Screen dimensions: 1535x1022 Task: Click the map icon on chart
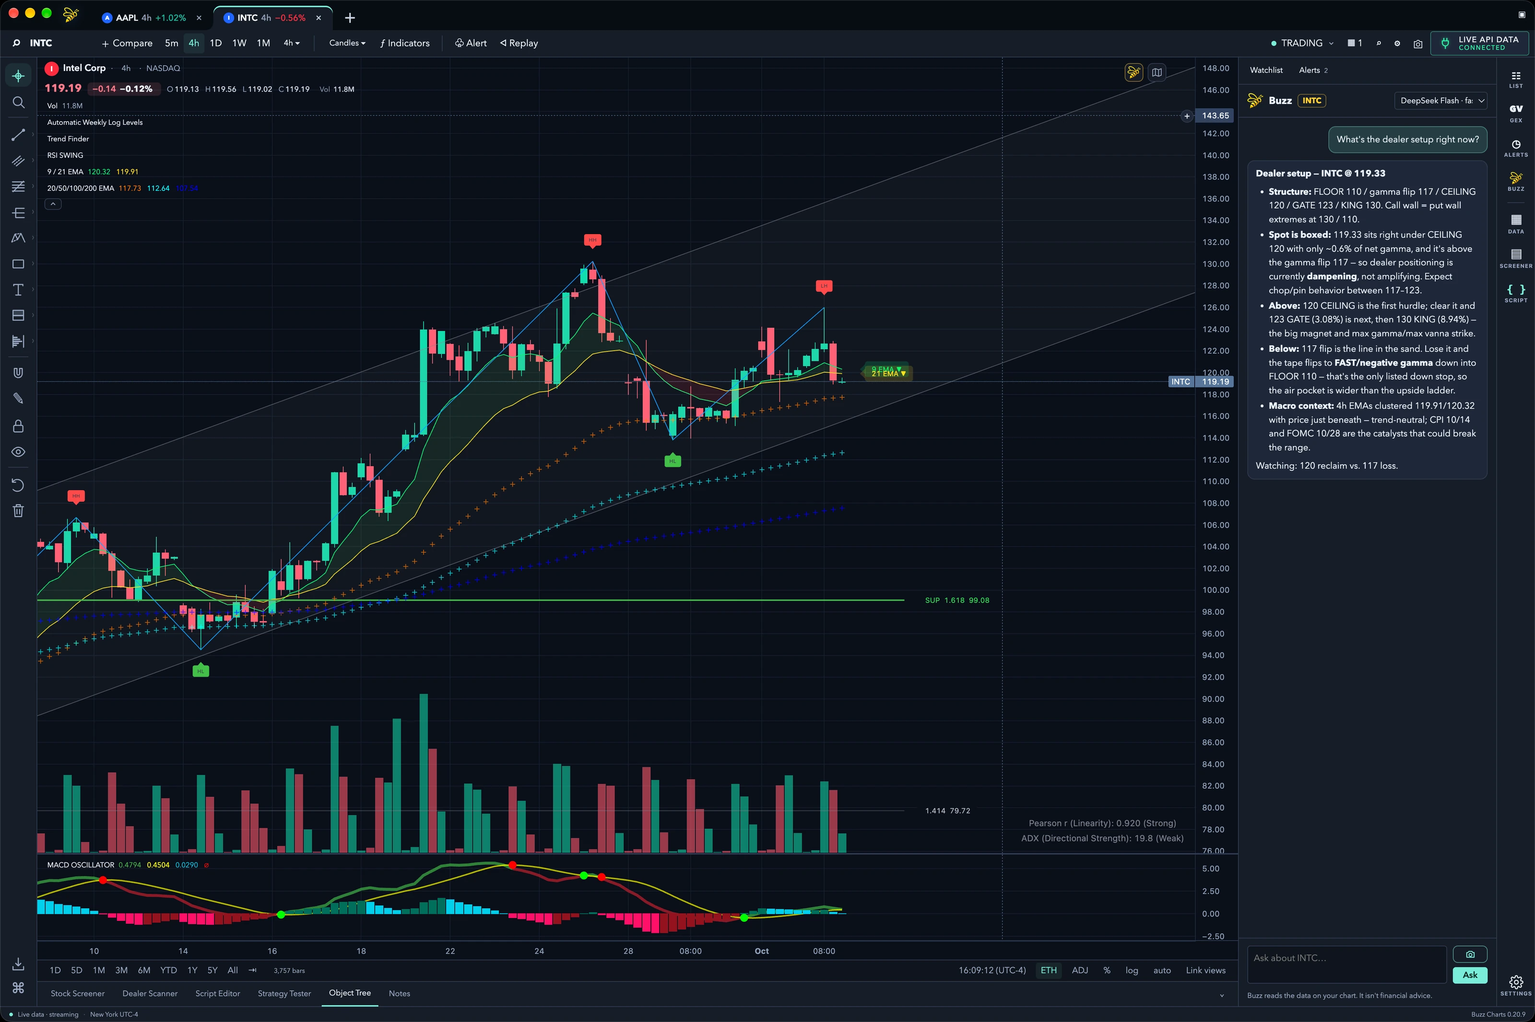[1157, 72]
